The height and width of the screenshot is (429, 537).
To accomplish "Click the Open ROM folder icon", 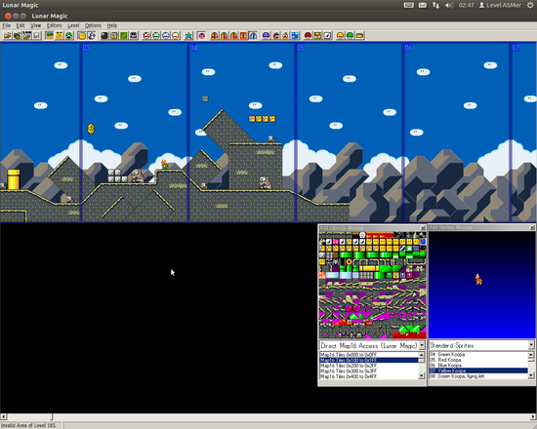I will [8, 35].
